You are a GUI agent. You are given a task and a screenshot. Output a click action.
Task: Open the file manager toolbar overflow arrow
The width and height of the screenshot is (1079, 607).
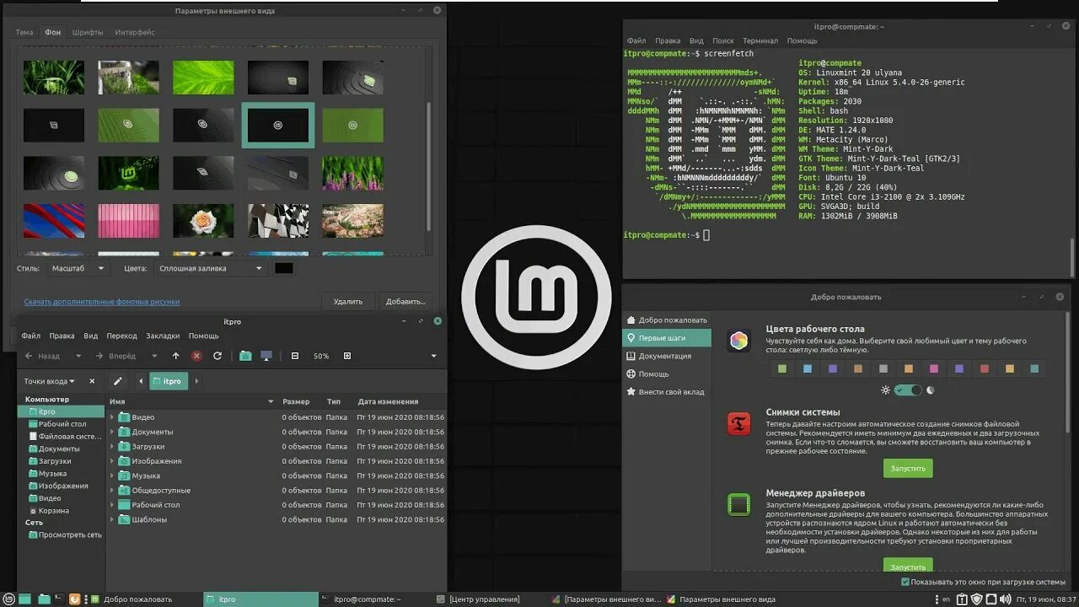[x=435, y=356]
